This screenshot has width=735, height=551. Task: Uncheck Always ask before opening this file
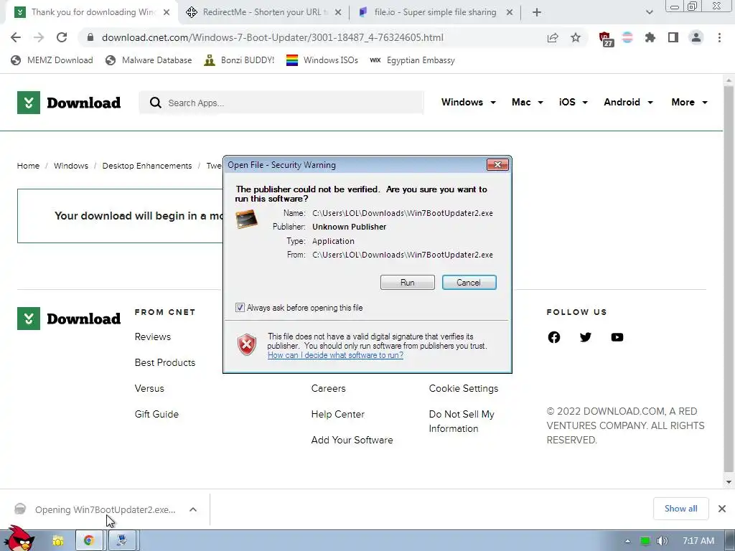pyautogui.click(x=240, y=308)
